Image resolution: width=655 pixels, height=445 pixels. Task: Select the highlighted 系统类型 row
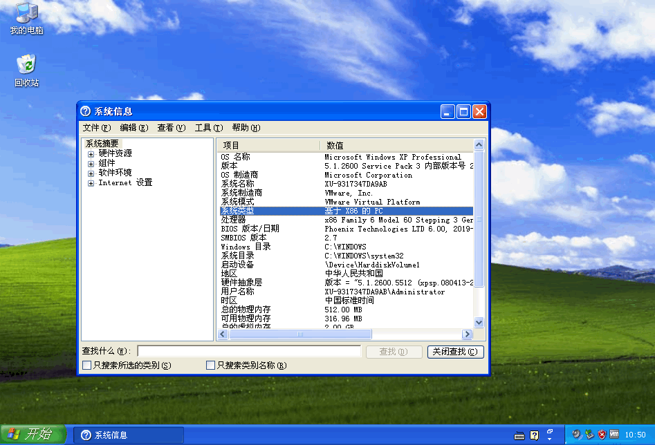(x=347, y=211)
